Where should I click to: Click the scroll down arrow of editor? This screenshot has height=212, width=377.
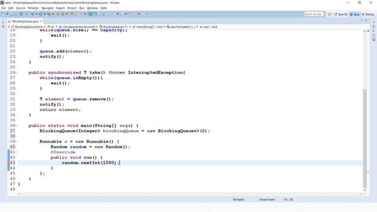coord(365,190)
